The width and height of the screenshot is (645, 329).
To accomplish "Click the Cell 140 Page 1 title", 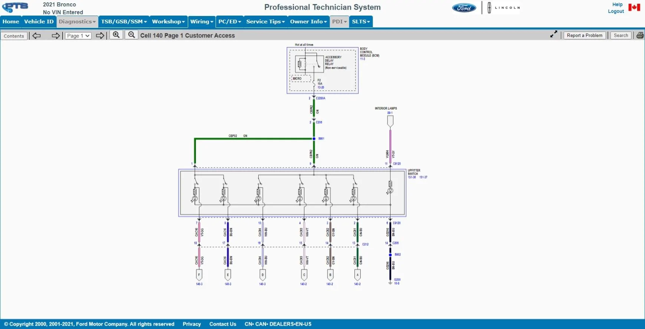I will pos(187,36).
